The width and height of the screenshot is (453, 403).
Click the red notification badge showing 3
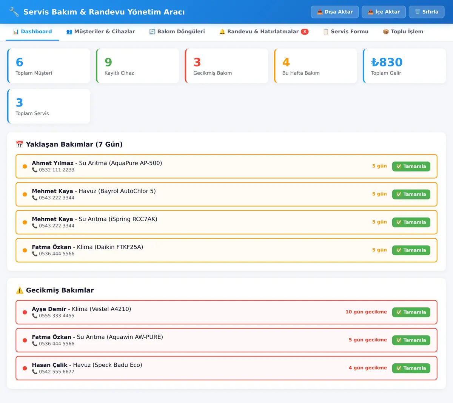coord(305,32)
